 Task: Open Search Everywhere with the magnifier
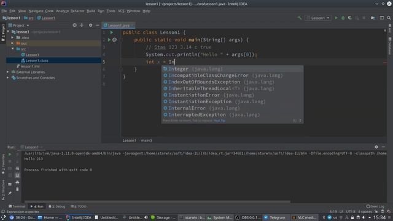coord(389,18)
